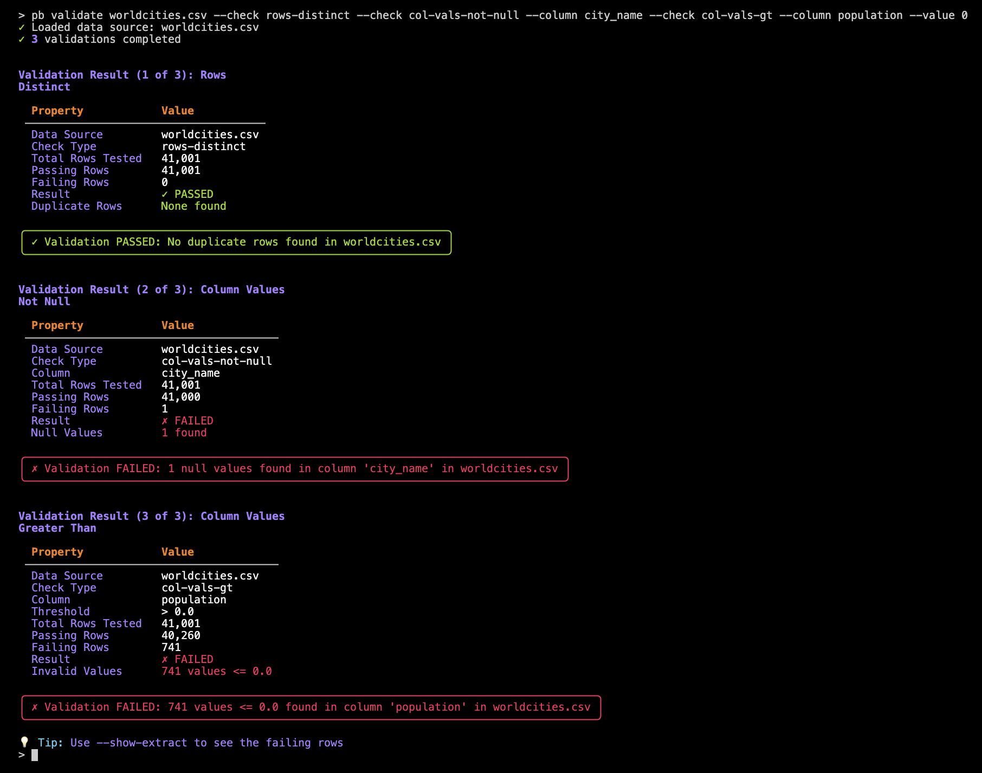Click the checkmark beside "Loaded data source"
Viewport: 982px width, 773px height.
22,27
